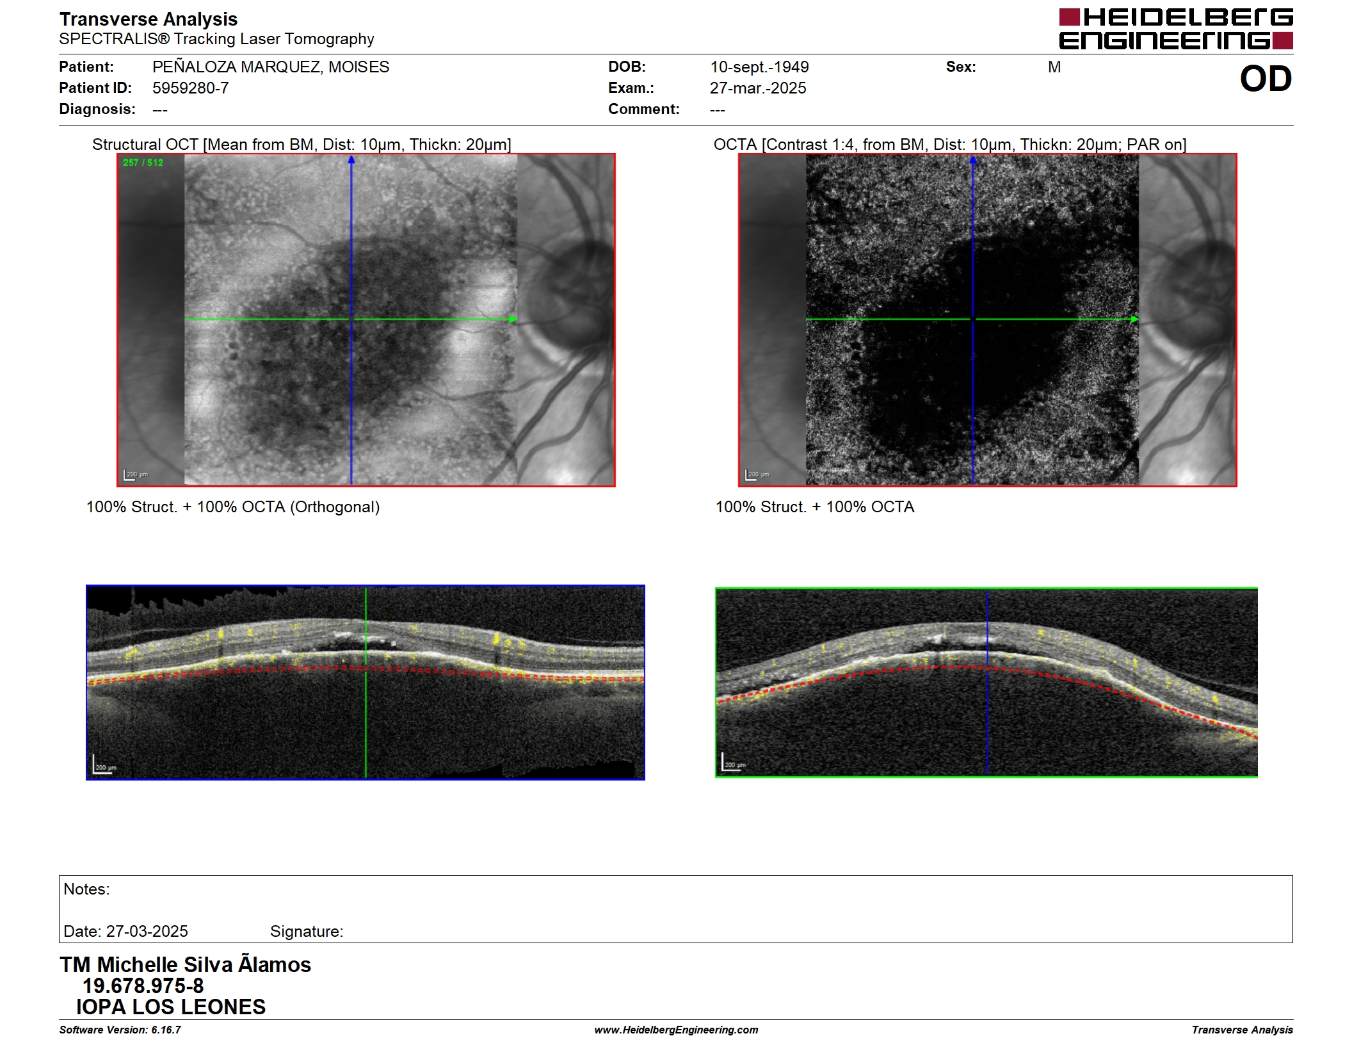Click the name 'TM Michelle Silva Ãlamos'

(185, 964)
